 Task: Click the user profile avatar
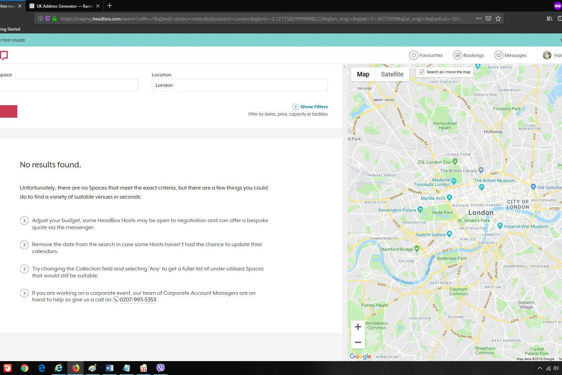click(x=547, y=55)
